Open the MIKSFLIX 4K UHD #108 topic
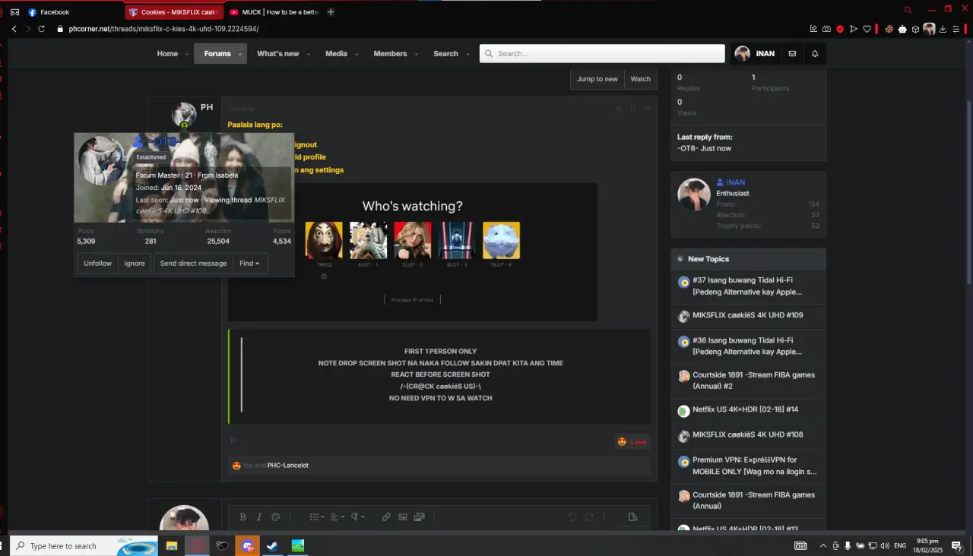The image size is (973, 556). point(748,434)
